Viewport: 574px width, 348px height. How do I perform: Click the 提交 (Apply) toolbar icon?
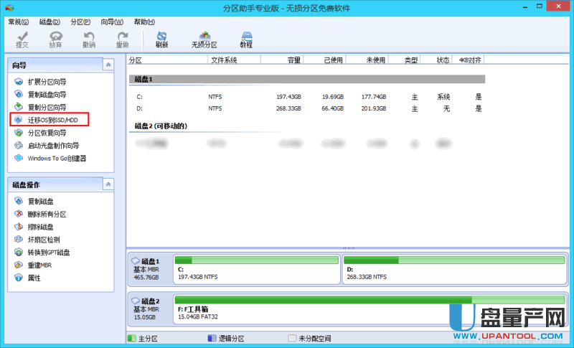tap(22, 39)
